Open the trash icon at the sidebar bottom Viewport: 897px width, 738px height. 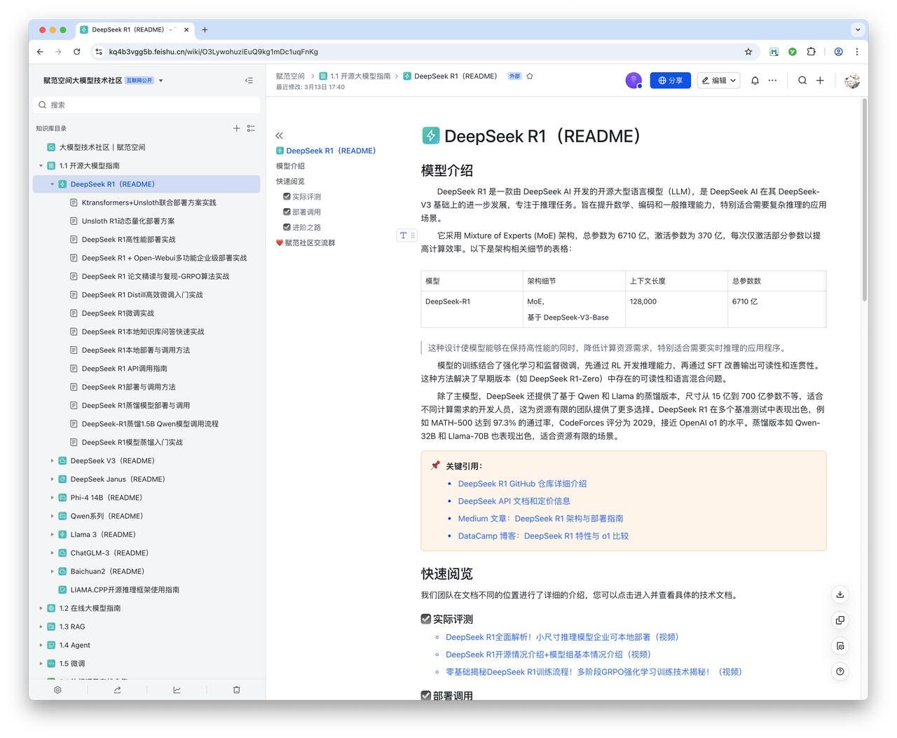point(236,690)
